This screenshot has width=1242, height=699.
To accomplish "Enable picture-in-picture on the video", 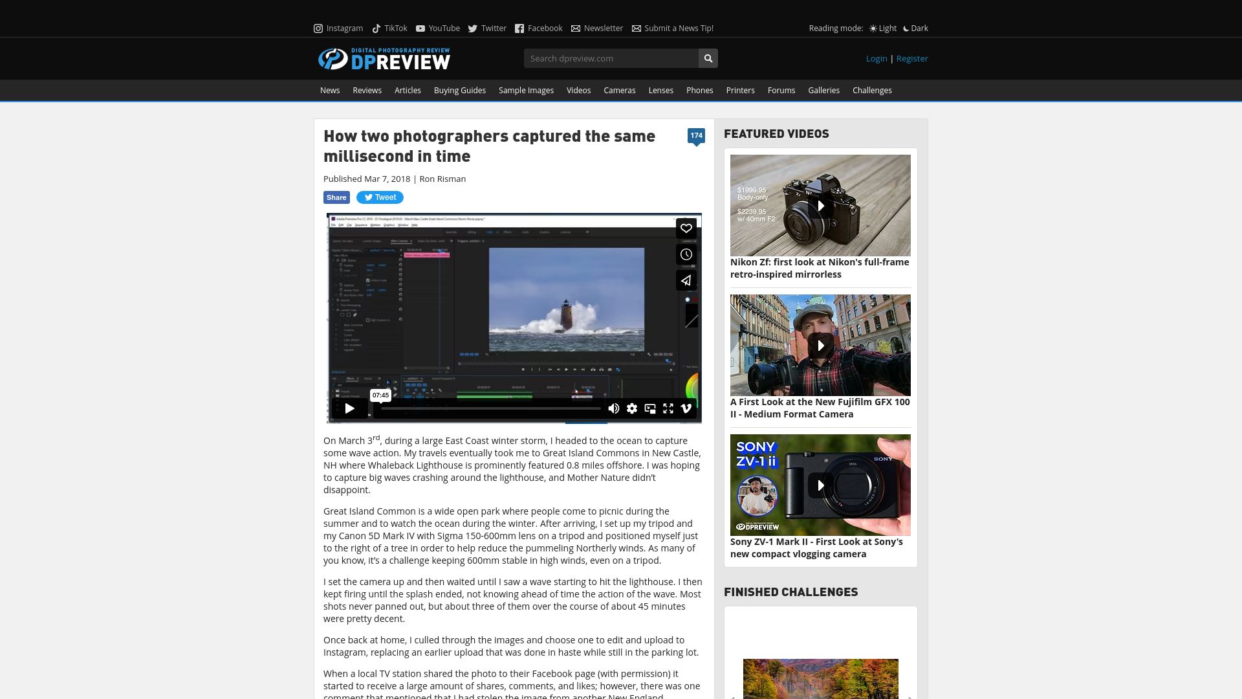I will (x=650, y=408).
